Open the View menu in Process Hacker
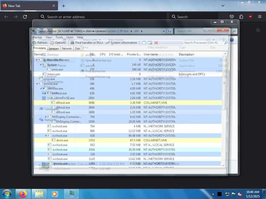Image resolution: width=266 pixels, height=199 pixels. [x=49, y=37]
